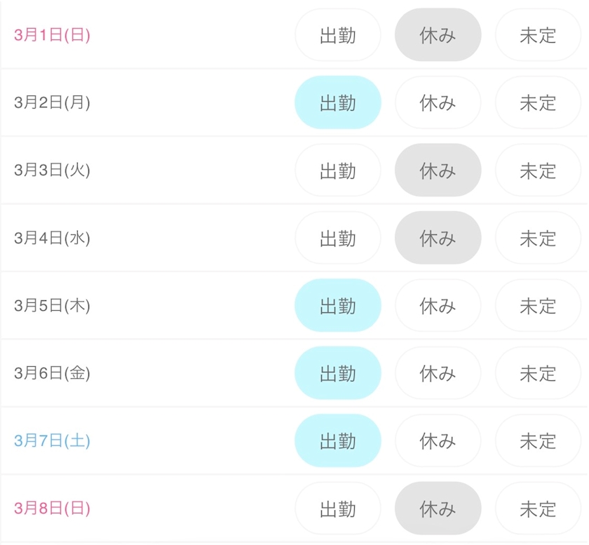This screenshot has height=545, width=589.
Task: Switch 3月8日(日) to 出勤
Action: coord(338,509)
